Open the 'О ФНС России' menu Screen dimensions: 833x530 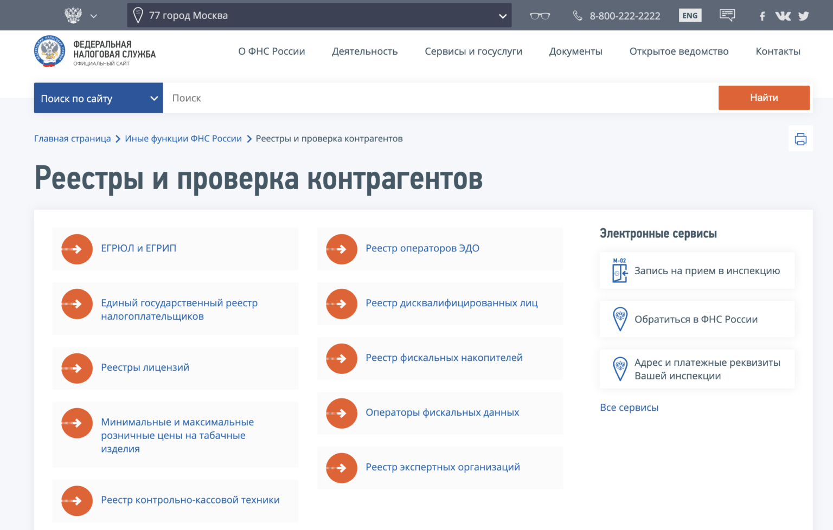pos(272,51)
